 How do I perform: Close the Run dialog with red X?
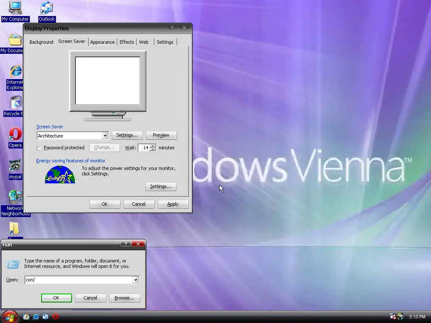[x=138, y=244]
